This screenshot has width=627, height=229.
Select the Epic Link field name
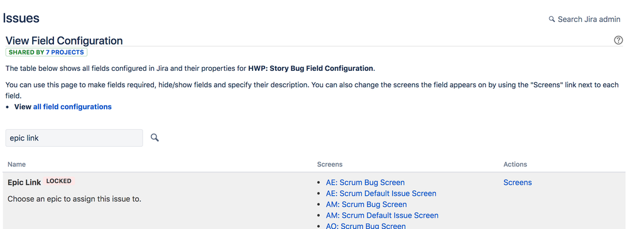click(x=24, y=182)
